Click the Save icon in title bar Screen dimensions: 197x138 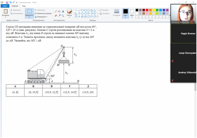point(7,2)
